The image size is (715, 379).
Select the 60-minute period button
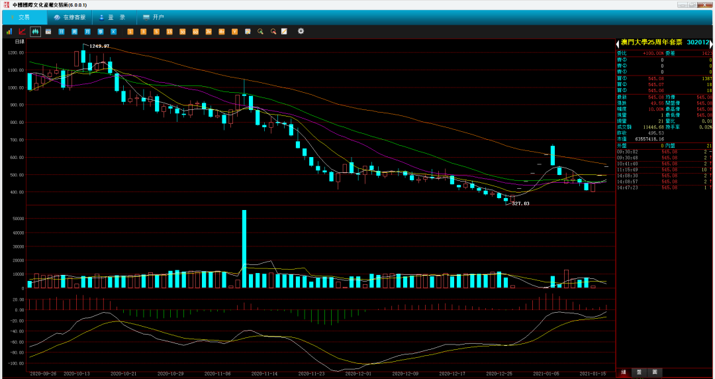195,32
